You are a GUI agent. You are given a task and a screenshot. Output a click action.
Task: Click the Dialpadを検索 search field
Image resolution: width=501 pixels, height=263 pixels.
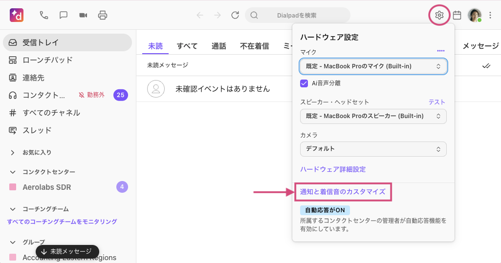pos(297,15)
